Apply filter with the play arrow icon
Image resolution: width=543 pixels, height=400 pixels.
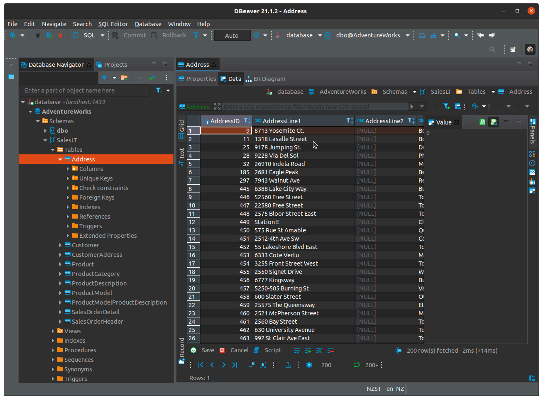coord(412,107)
